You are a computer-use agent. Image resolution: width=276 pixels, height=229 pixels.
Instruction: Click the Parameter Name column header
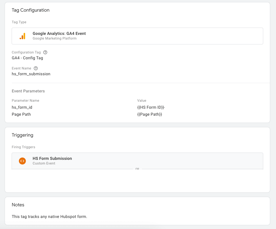point(25,101)
